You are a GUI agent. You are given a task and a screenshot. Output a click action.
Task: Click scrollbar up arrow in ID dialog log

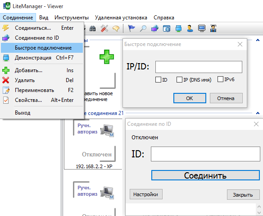coord(259,207)
